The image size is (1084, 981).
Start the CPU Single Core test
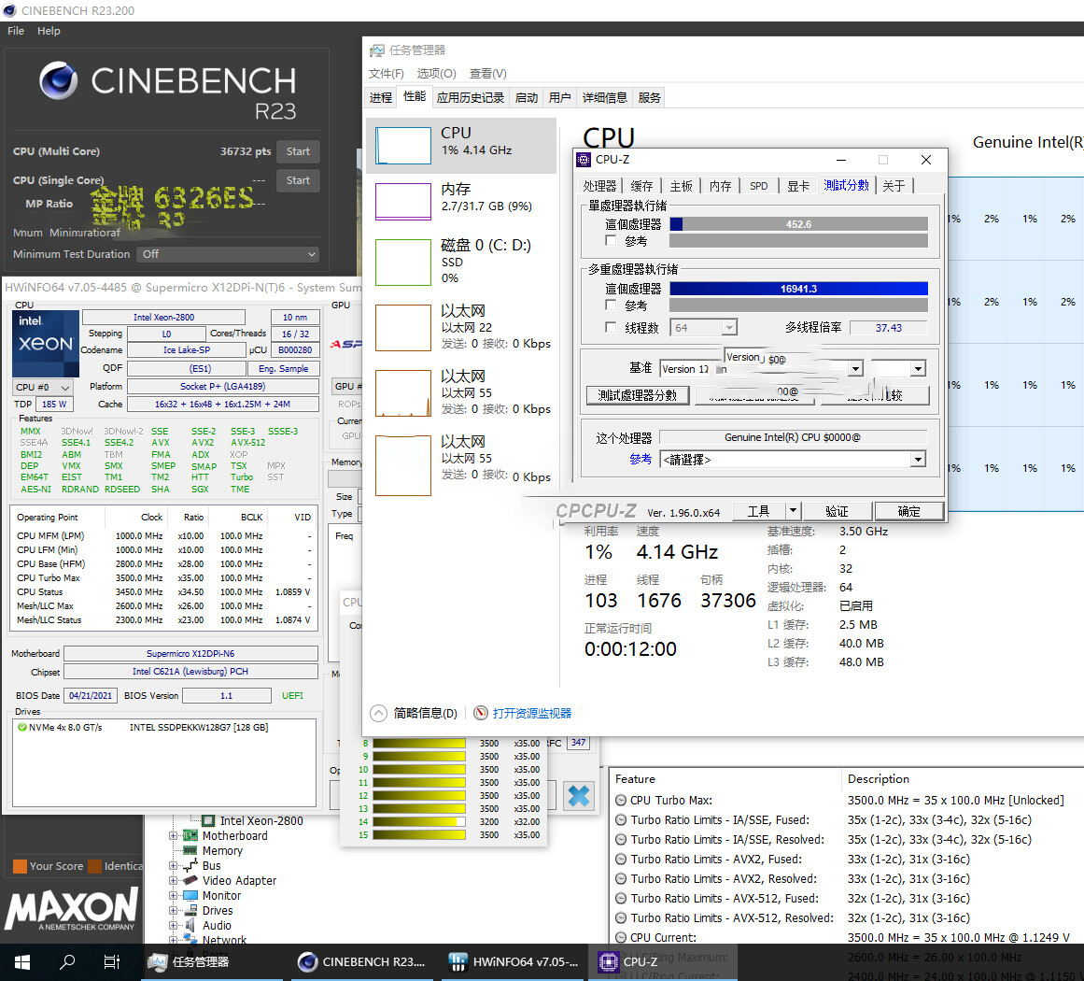pos(298,180)
